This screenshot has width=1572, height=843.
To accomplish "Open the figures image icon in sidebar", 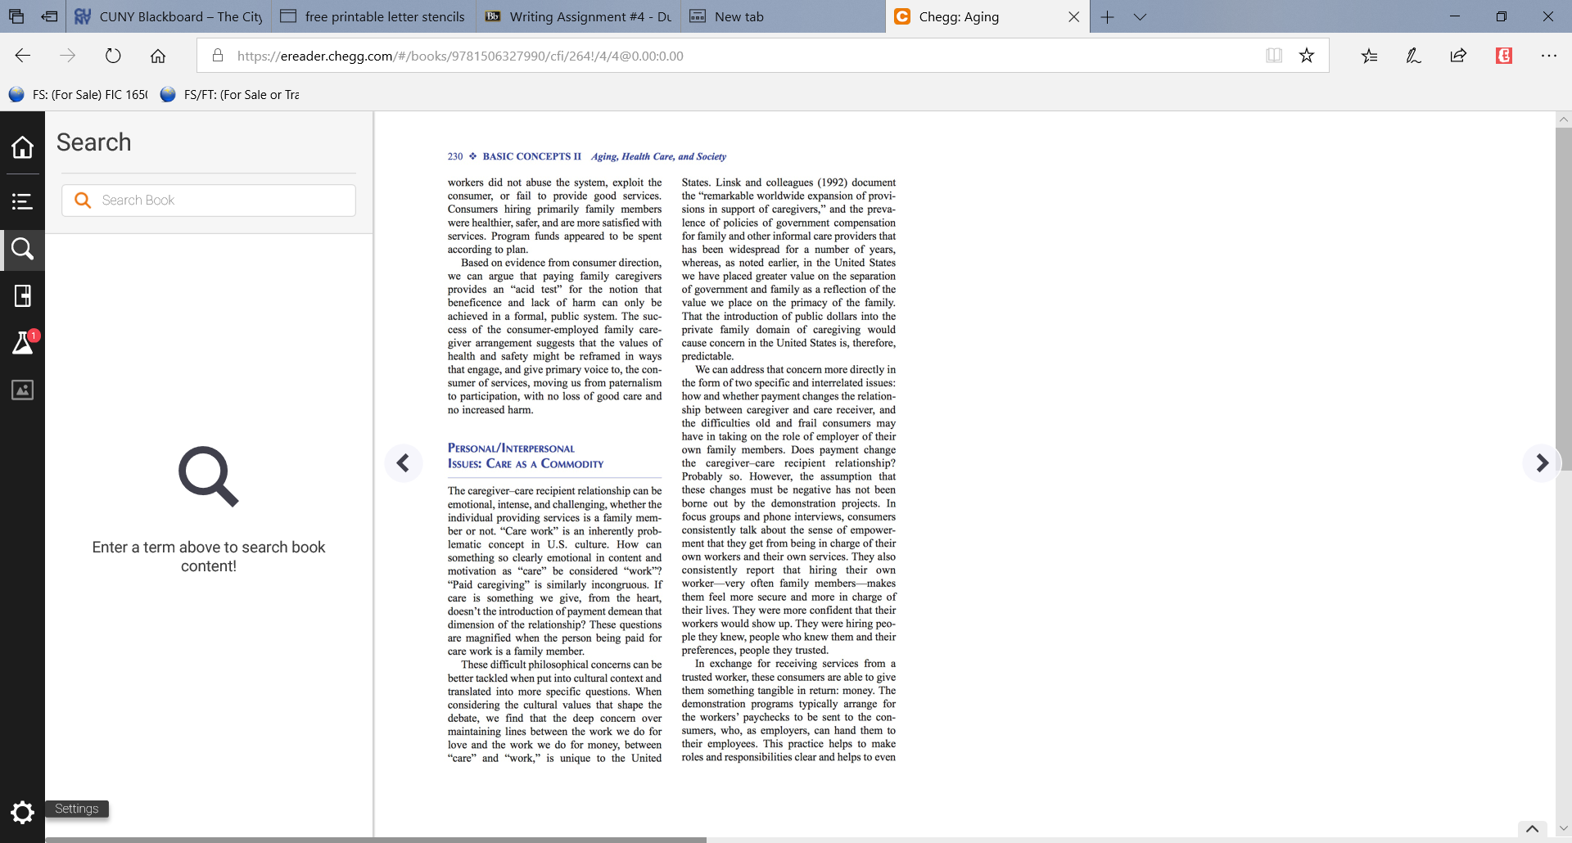I will point(22,390).
